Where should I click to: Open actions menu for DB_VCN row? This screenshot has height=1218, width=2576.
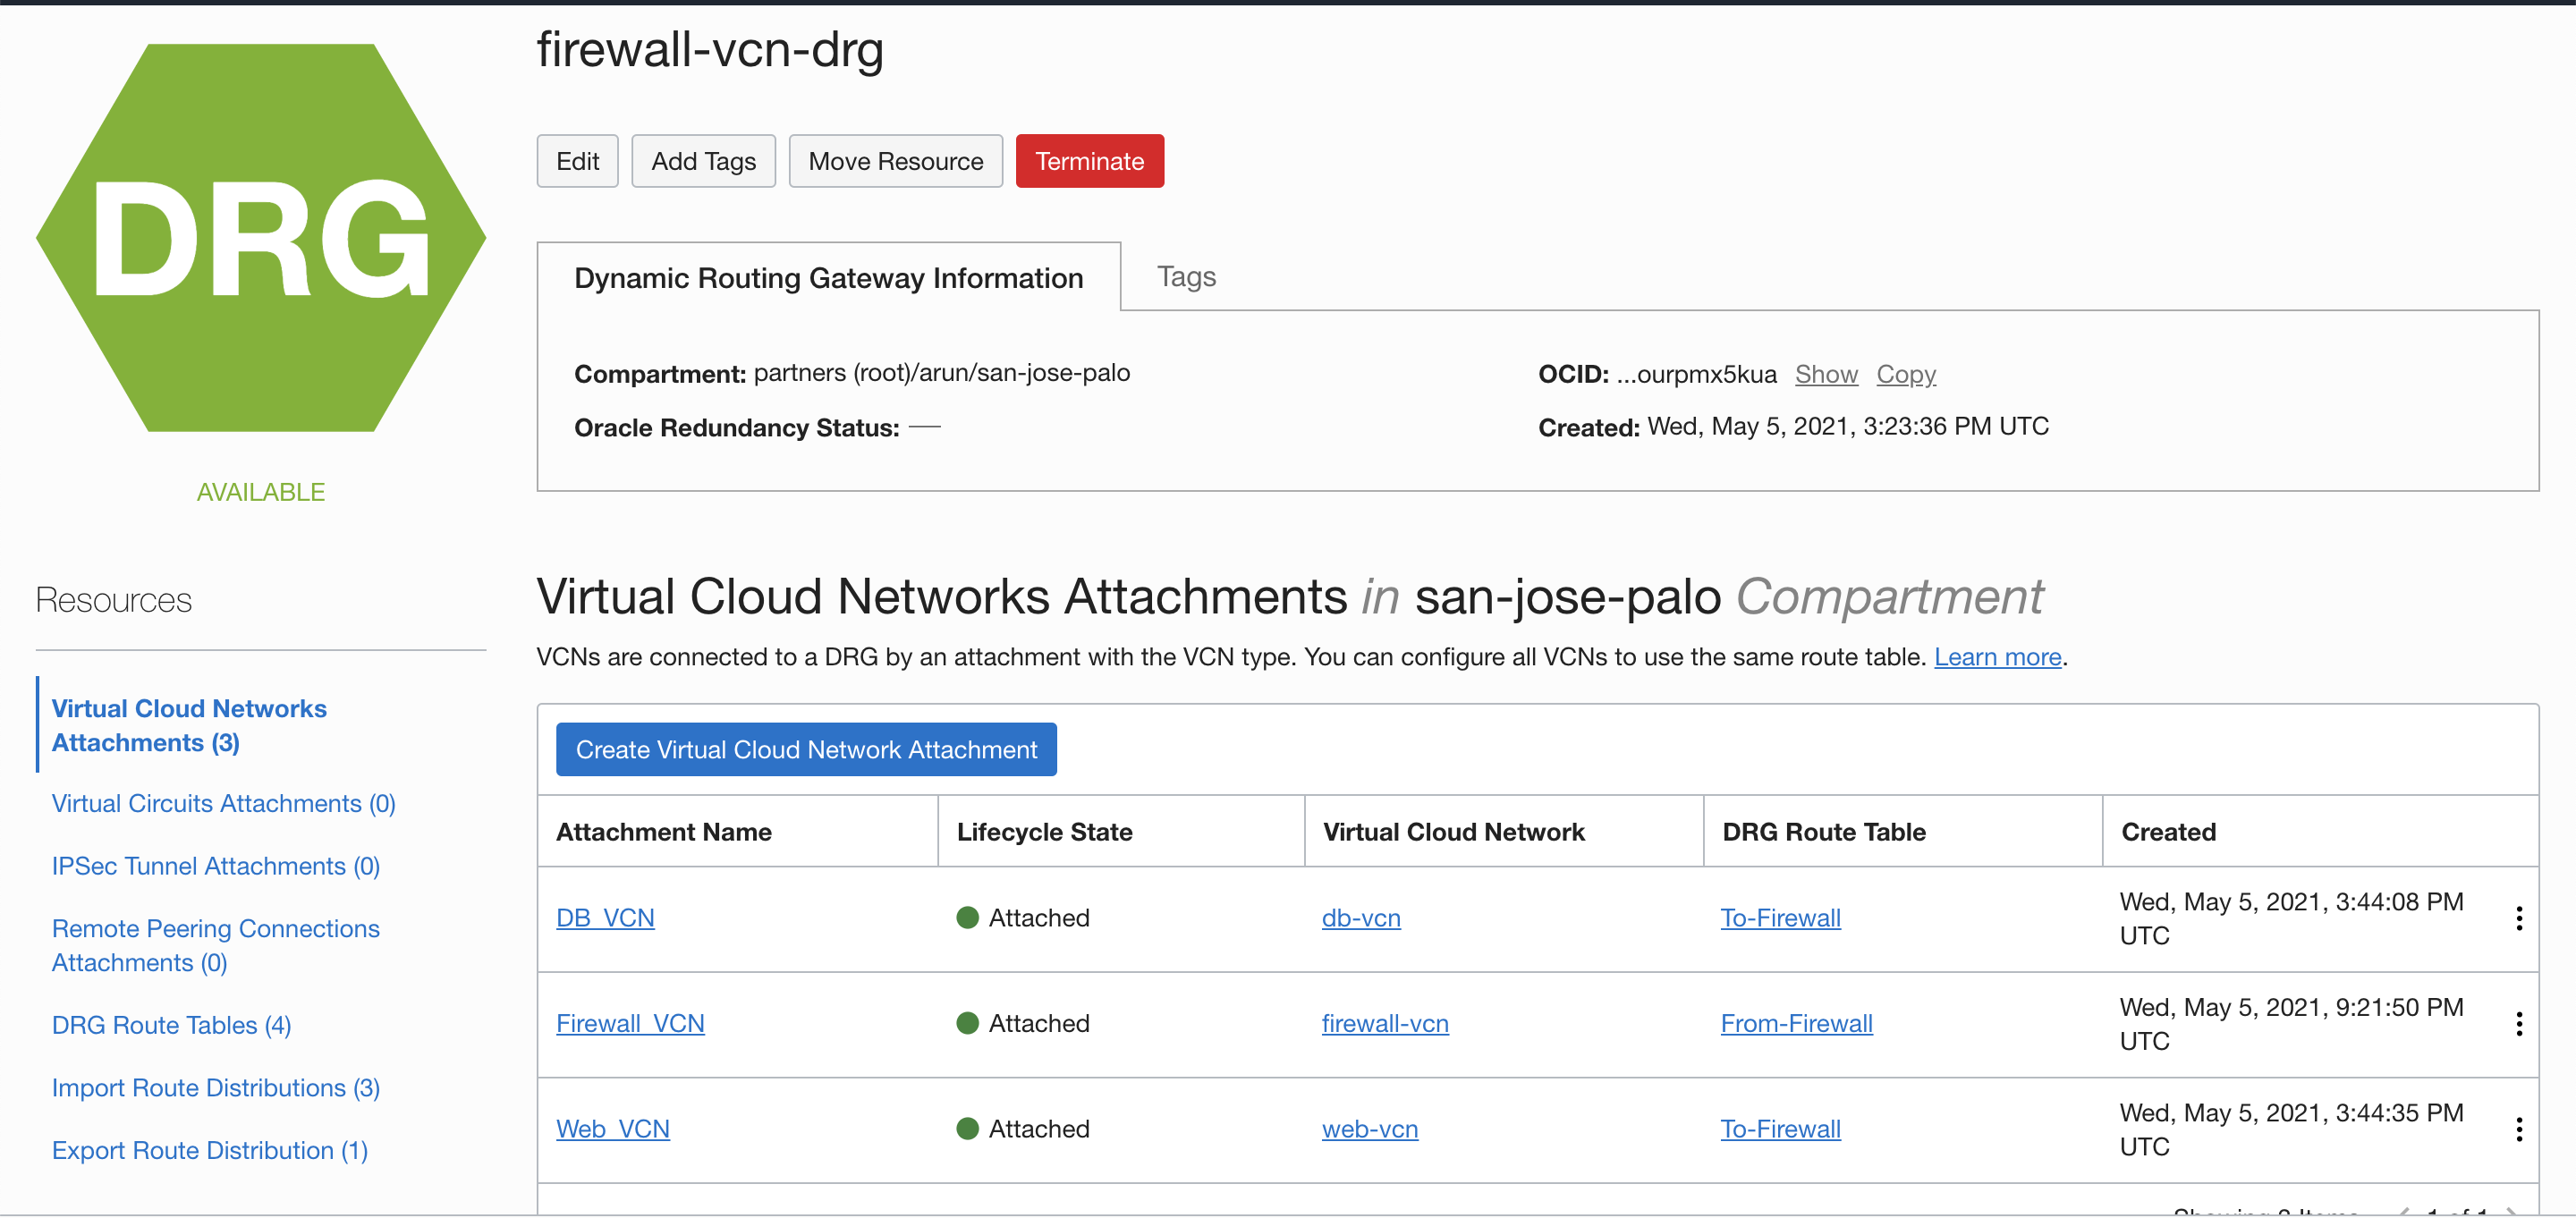(x=2518, y=918)
